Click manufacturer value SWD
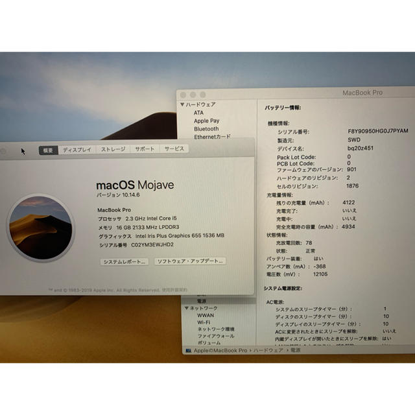 coord(354,140)
